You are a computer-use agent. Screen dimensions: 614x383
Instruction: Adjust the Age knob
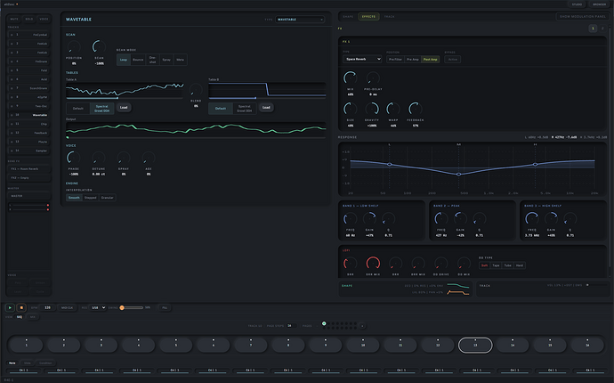coord(149,158)
